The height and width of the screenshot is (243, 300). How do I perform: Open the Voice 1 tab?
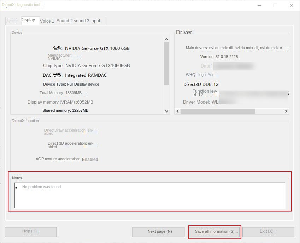pos(47,21)
